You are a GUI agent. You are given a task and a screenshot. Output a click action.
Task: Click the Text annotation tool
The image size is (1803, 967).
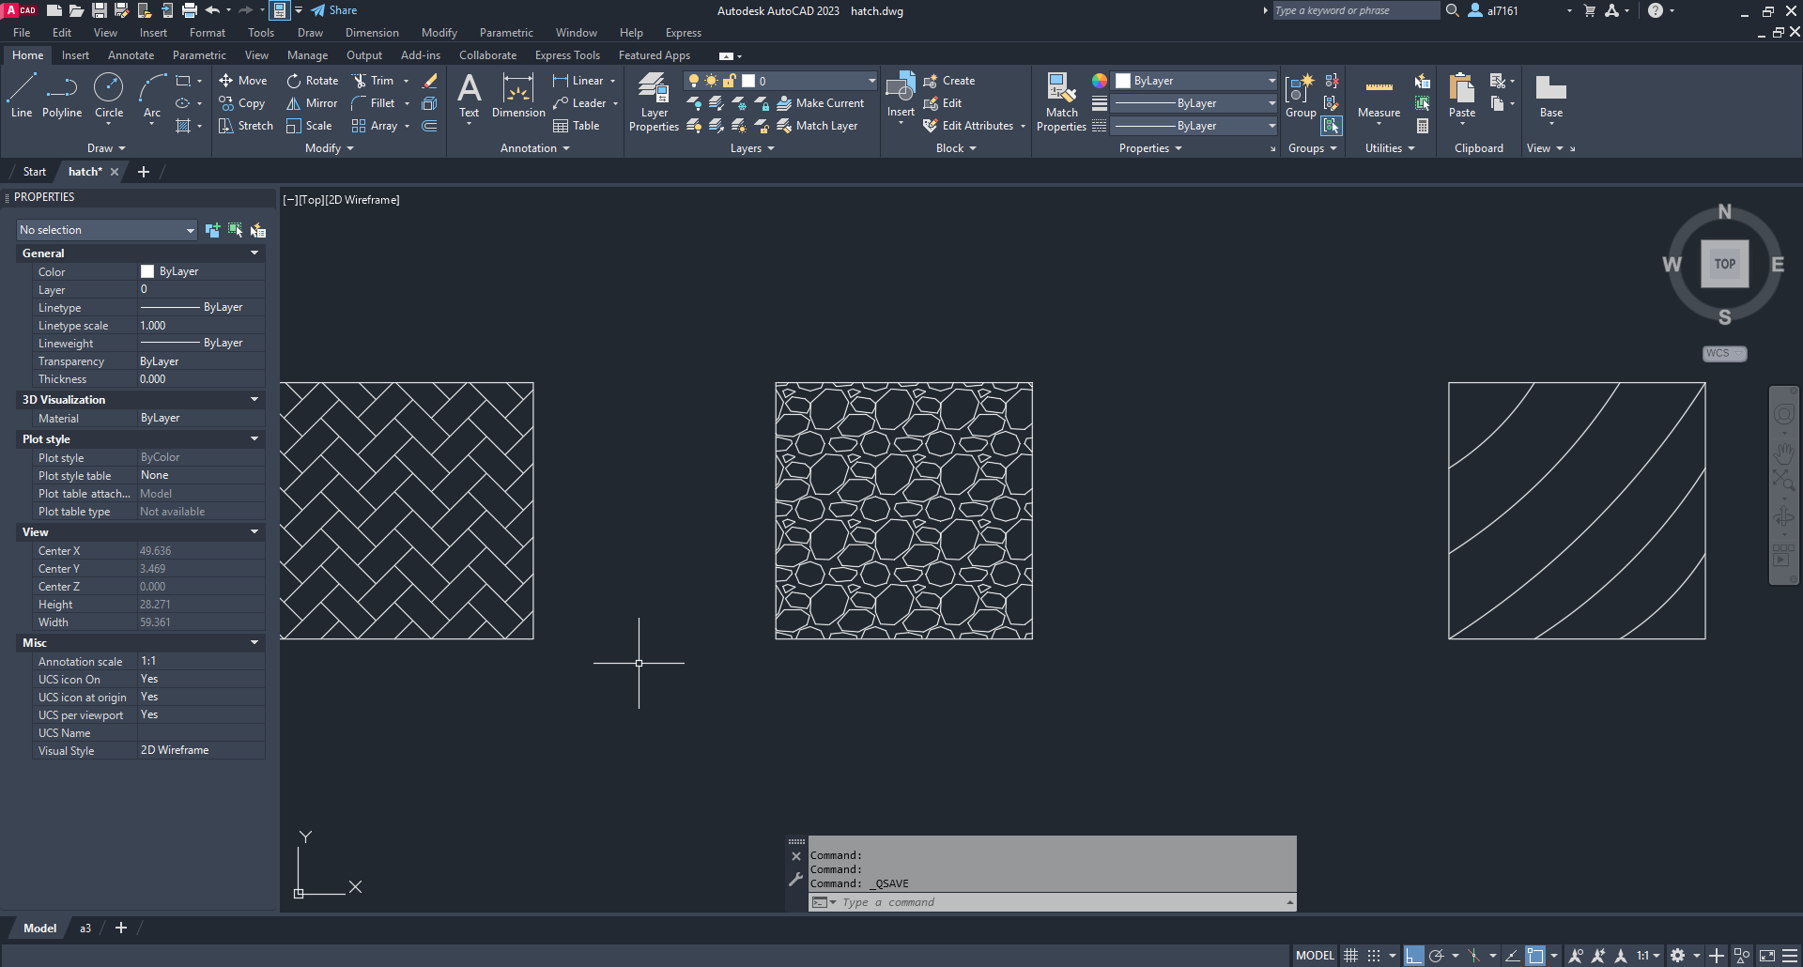(x=469, y=96)
